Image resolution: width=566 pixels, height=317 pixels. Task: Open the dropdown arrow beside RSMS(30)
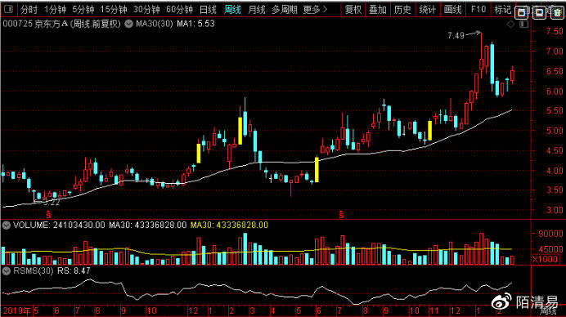pos(7,270)
